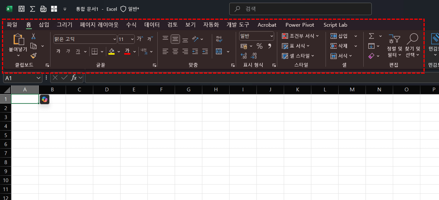Toggle italic 가 formatting
This screenshot has height=200, width=439.
pyautogui.click(x=68, y=52)
